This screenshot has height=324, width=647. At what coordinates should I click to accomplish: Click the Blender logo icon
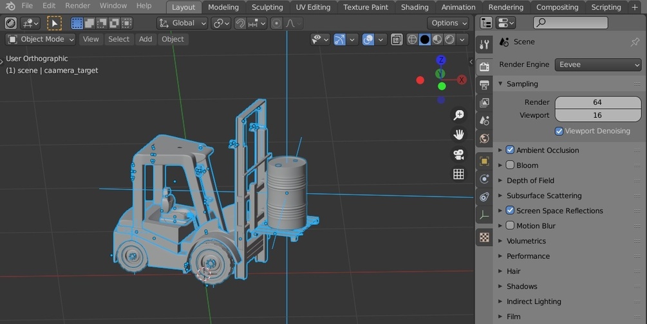pos(10,6)
